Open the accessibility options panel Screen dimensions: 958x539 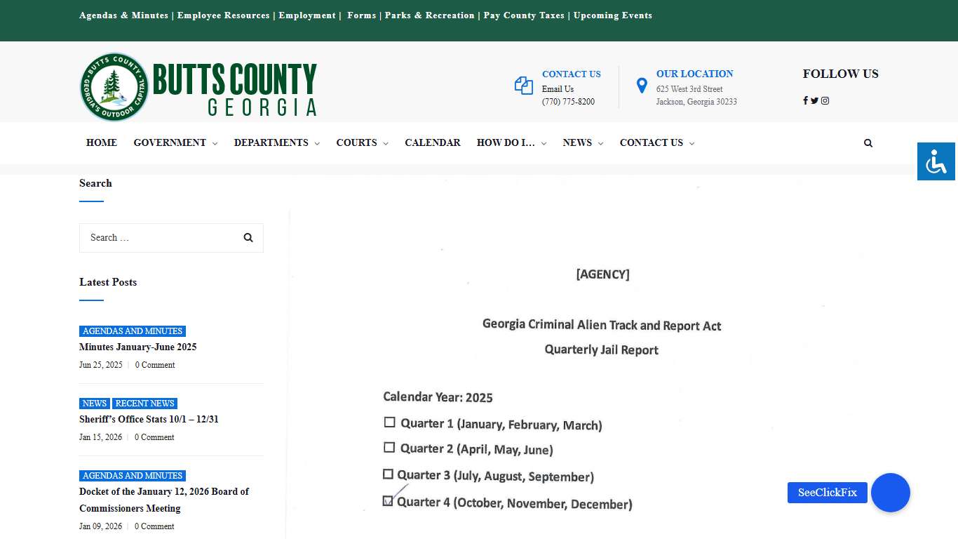pyautogui.click(x=936, y=161)
